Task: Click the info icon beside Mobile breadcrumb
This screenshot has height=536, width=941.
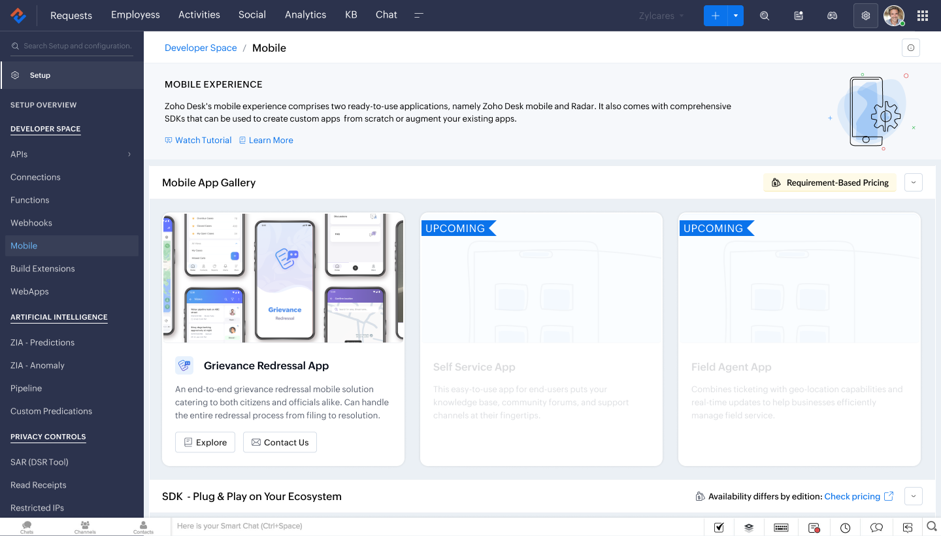Action: pyautogui.click(x=911, y=48)
